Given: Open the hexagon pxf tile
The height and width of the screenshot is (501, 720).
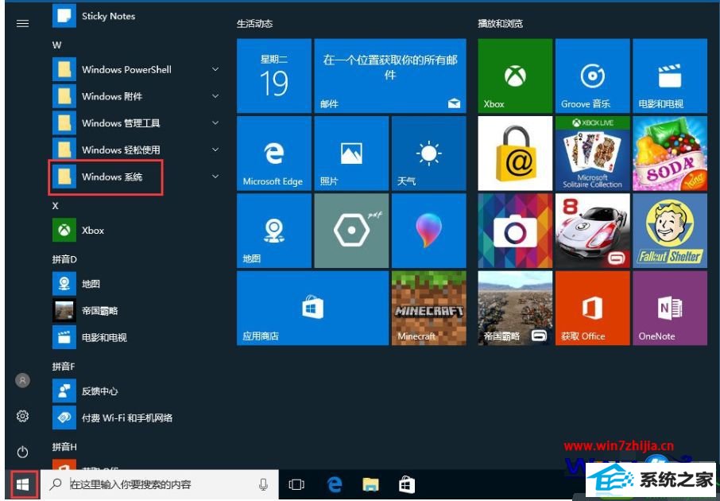Looking at the screenshot, I should click(x=351, y=231).
